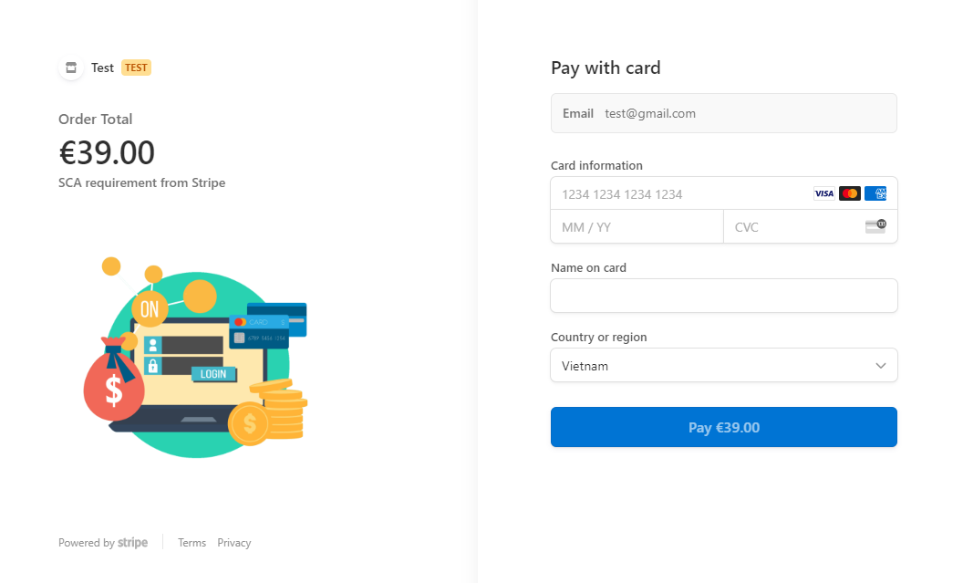Expand the Vietnam dropdown chevron
This screenshot has height=583, width=963.
point(881,366)
